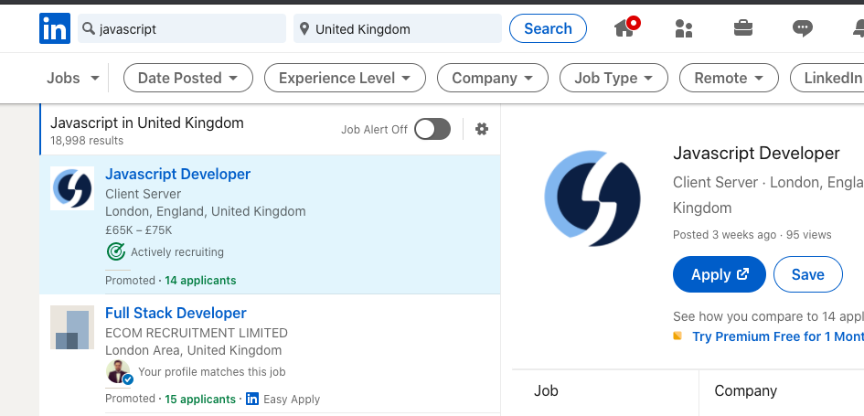
Task: Save the Javascript Developer job
Action: 807,274
